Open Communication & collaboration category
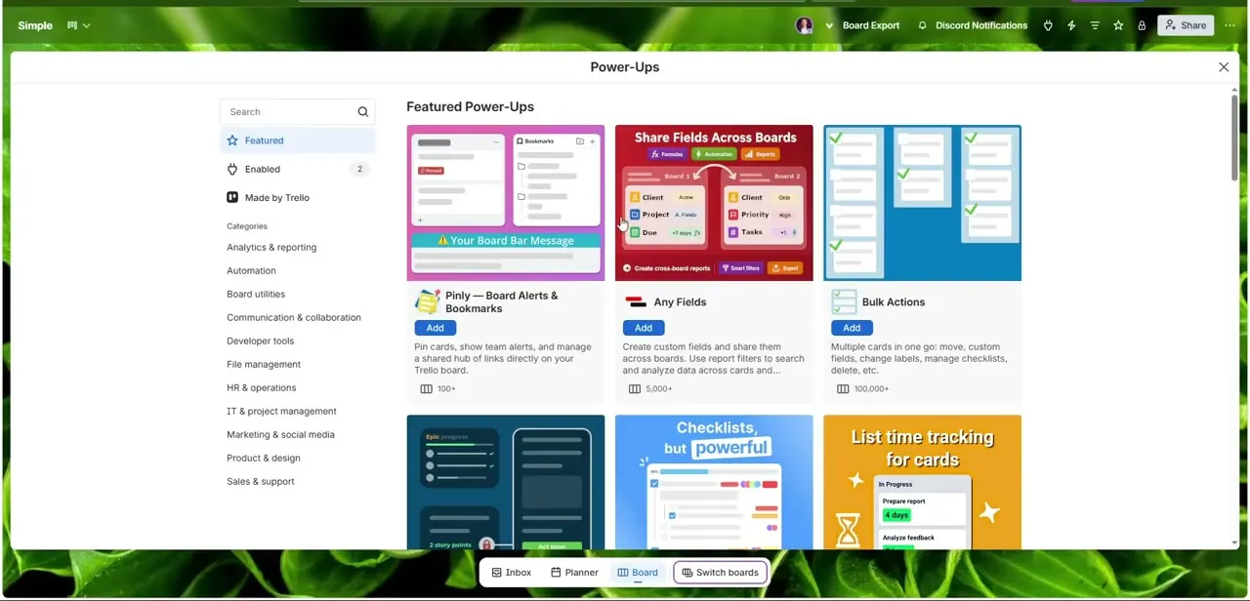Screen dimensions: 1250x601 click(x=294, y=317)
